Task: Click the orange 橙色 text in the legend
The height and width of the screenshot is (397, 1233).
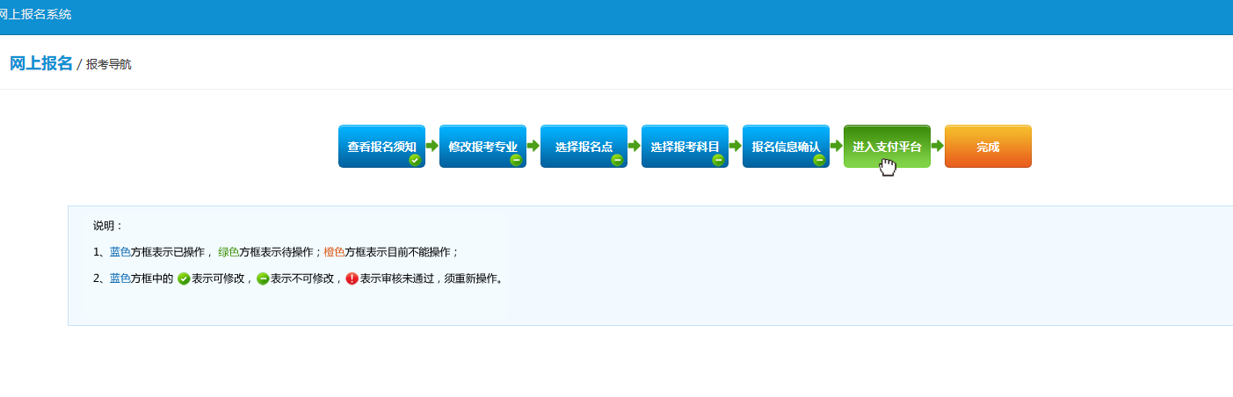Action: (x=334, y=252)
